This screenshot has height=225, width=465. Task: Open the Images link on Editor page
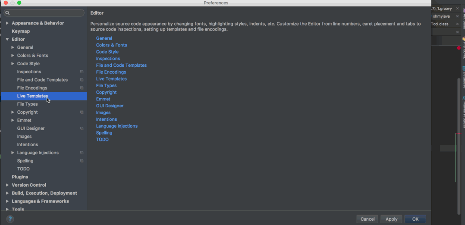tap(103, 112)
